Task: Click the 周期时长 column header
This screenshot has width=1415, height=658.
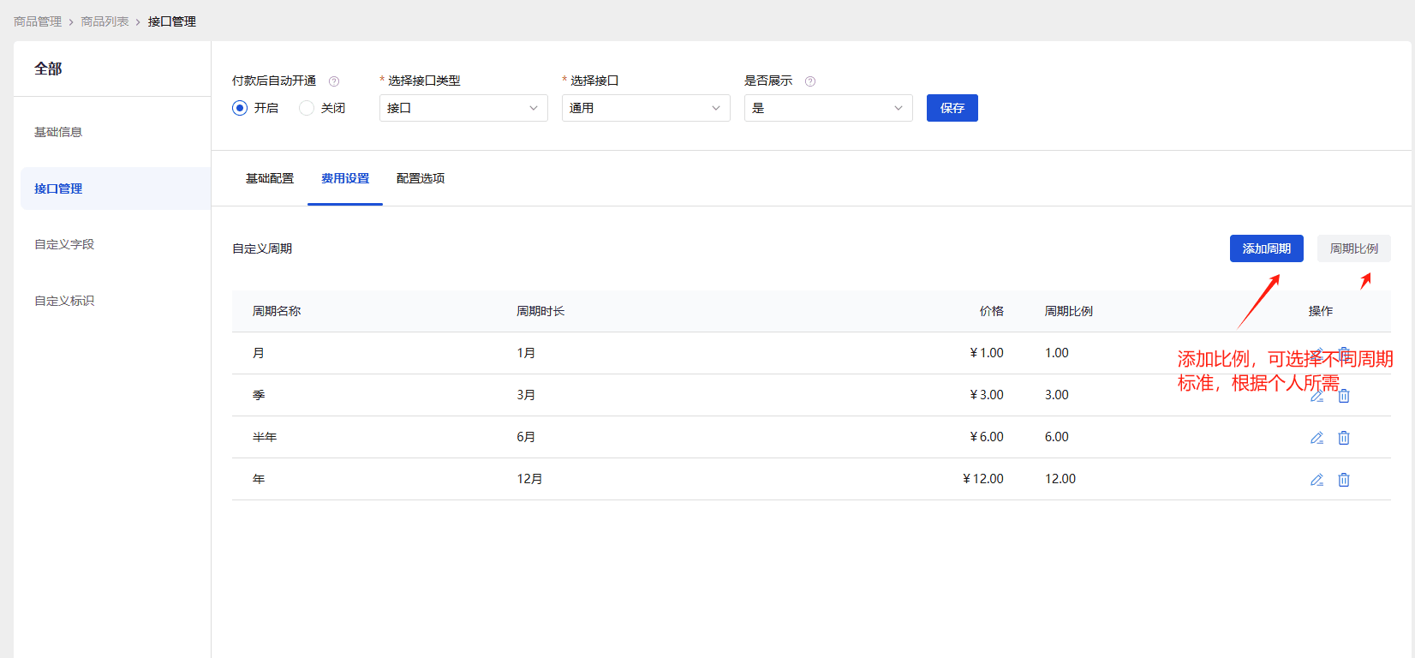Action: (x=540, y=311)
